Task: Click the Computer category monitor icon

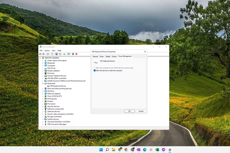Action: tap(46, 65)
